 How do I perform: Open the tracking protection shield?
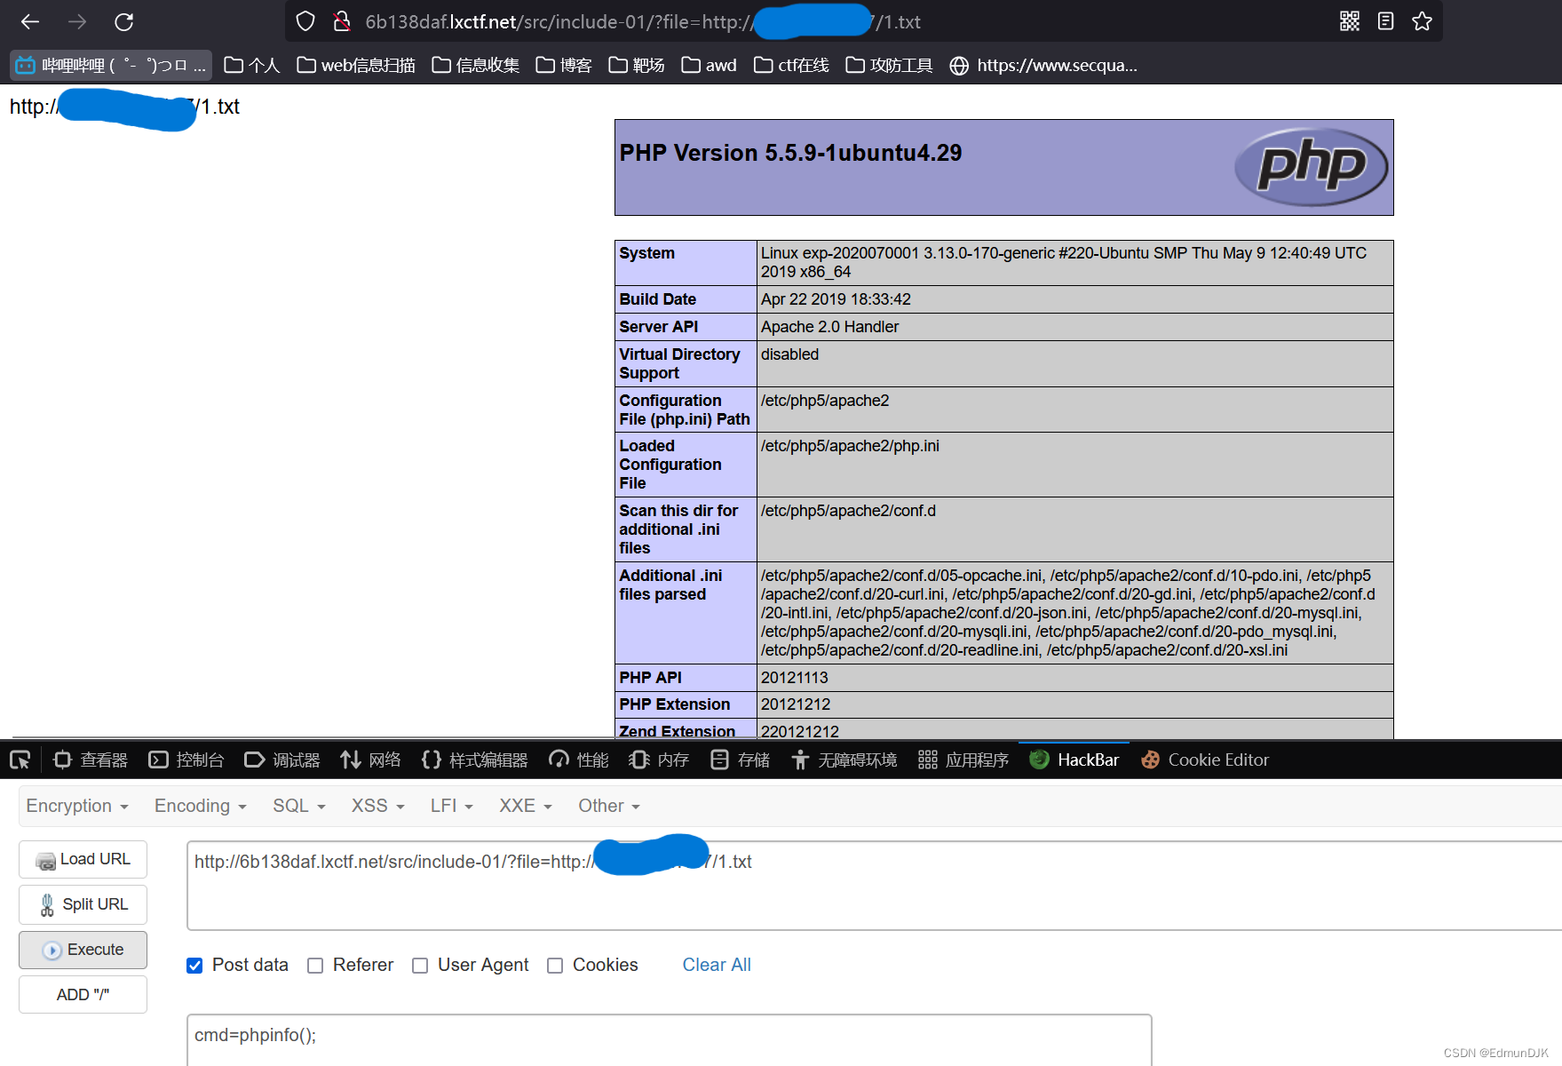(305, 20)
